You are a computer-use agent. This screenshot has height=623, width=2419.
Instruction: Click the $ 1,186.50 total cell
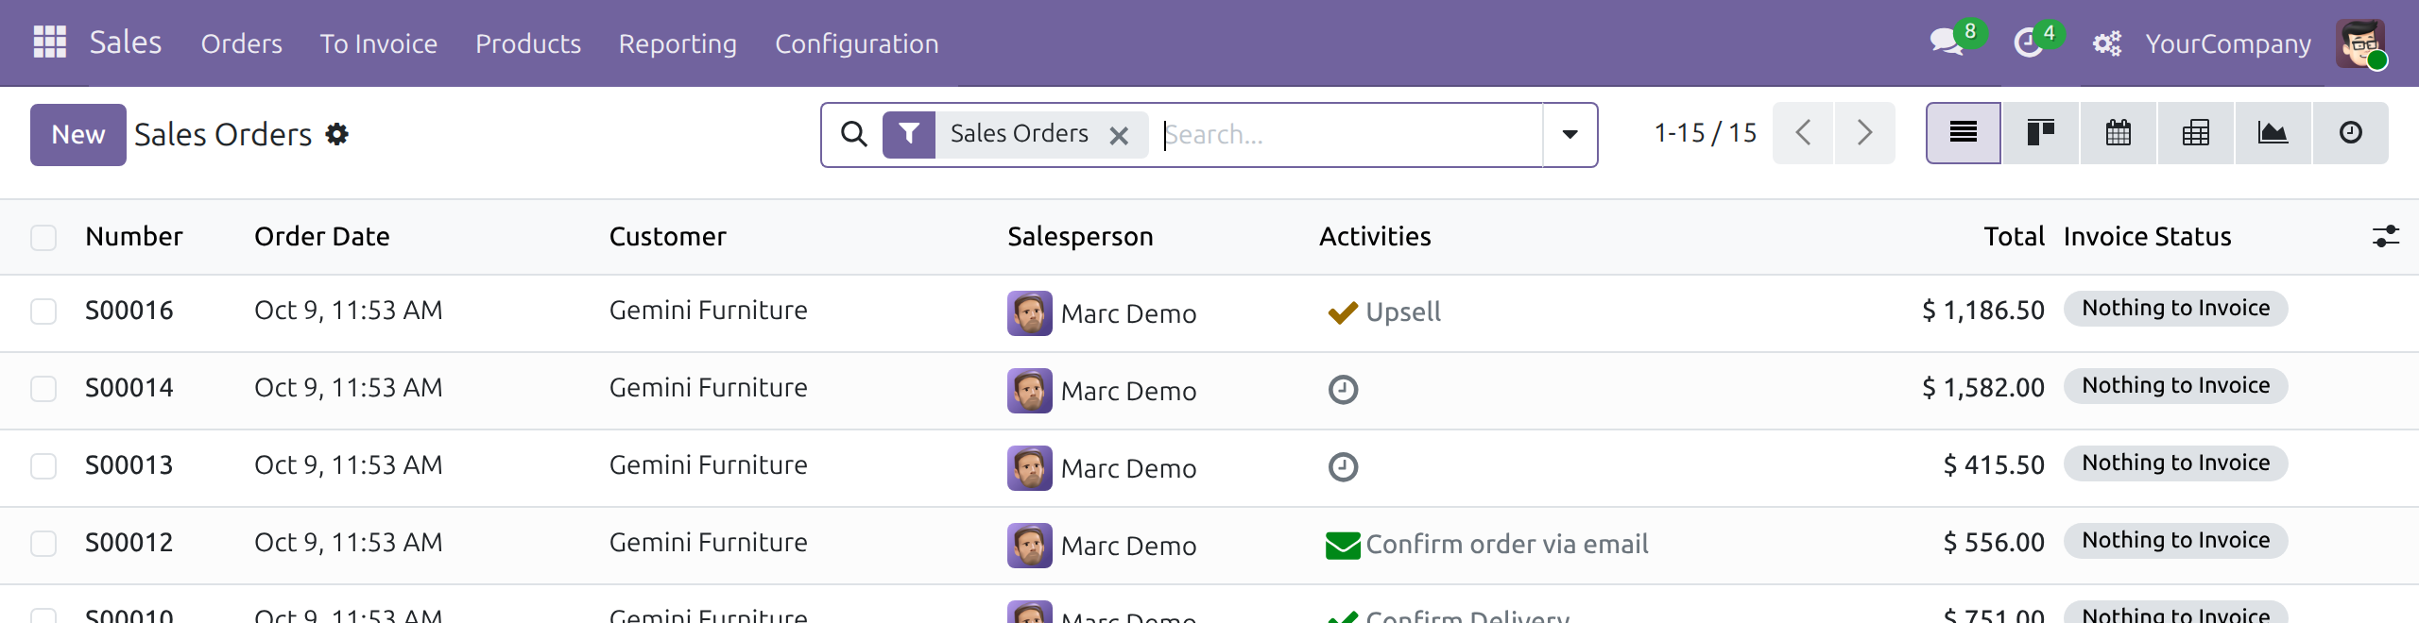(1983, 311)
